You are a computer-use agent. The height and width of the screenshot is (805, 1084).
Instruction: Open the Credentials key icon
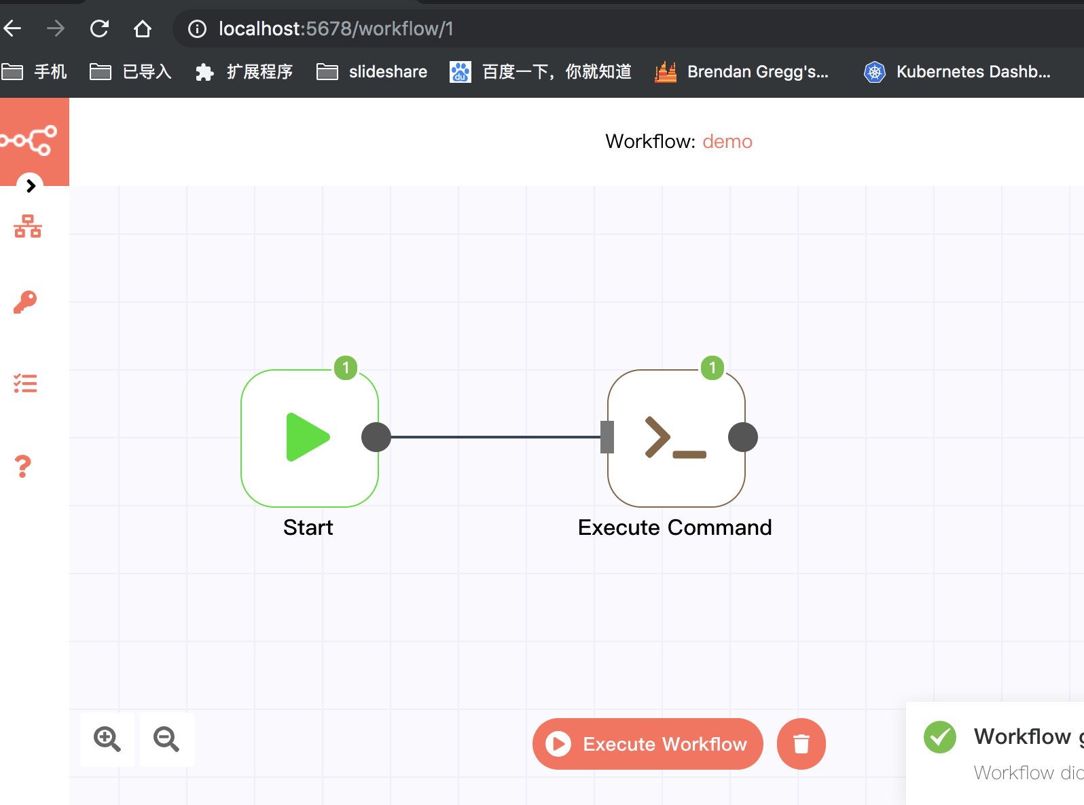(x=26, y=301)
